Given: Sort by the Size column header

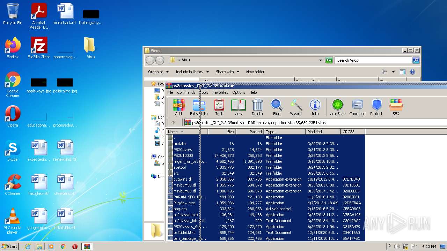Looking at the screenshot, I should coord(222,131).
